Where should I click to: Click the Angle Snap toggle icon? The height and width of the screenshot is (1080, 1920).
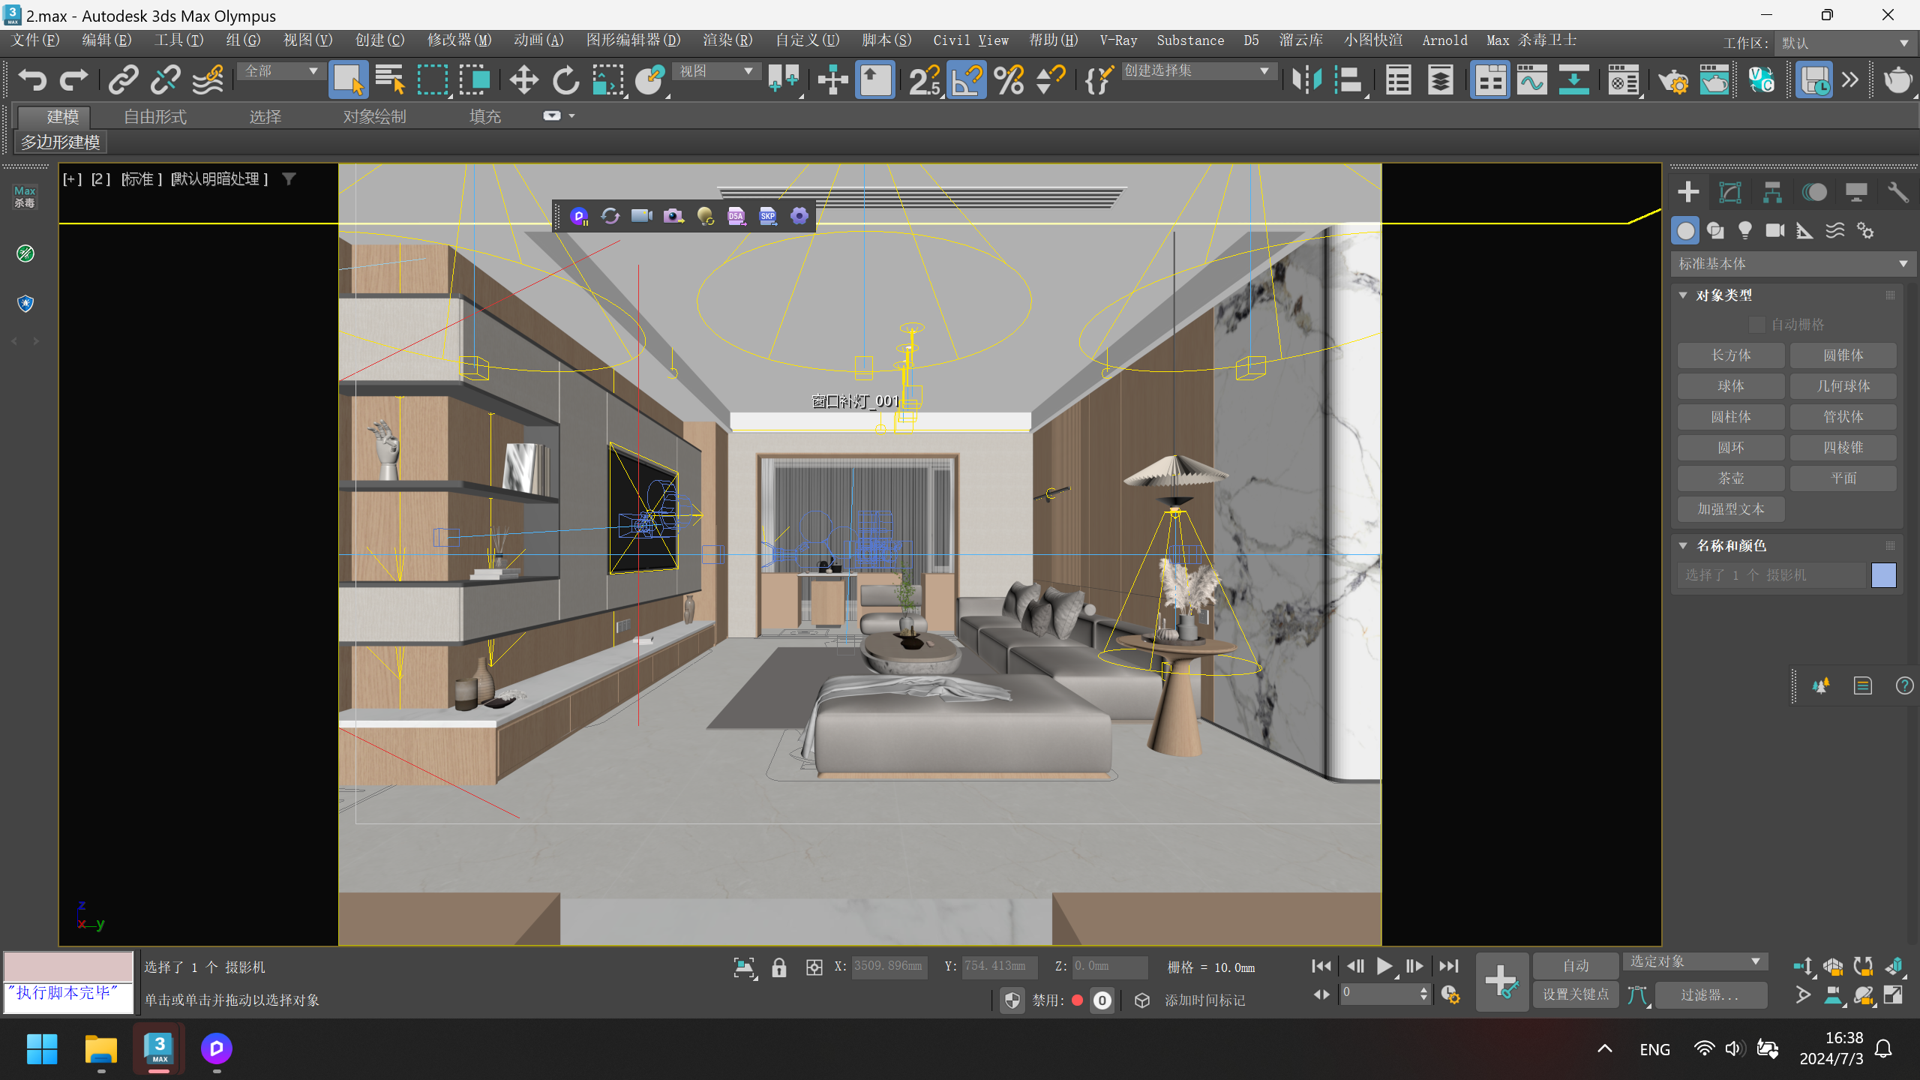click(x=967, y=79)
